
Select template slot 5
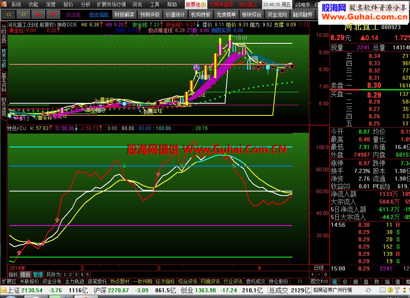point(87,275)
